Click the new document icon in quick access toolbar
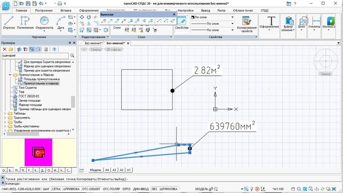Image resolution: width=343 pixels, height=193 pixels. (16, 3)
